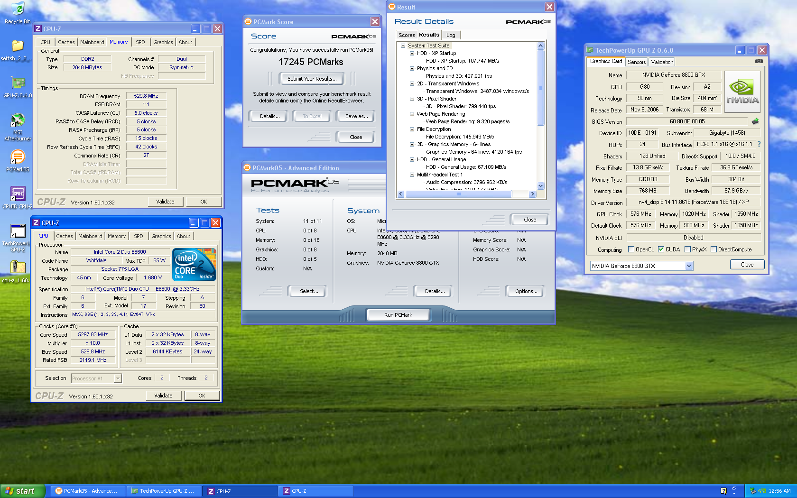This screenshot has height=498, width=797.
Task: Click the Start button on the taskbar
Action: coord(23,491)
